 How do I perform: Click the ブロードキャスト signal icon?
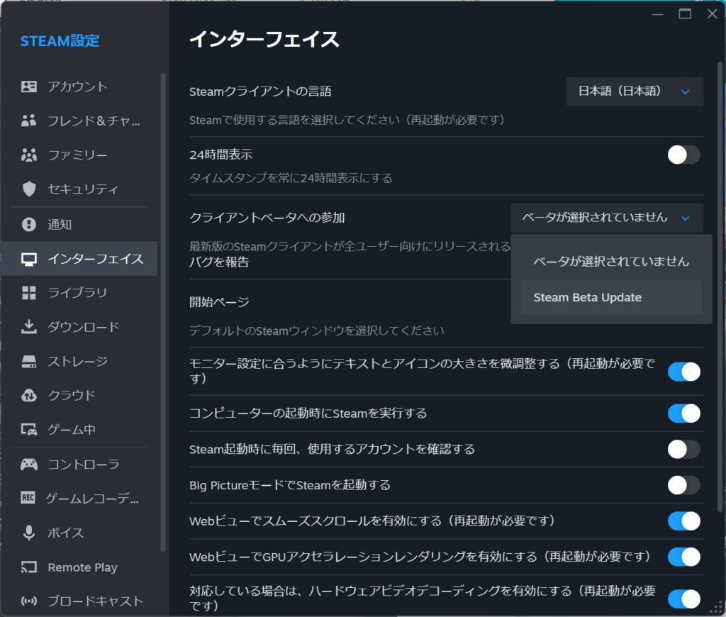28,601
